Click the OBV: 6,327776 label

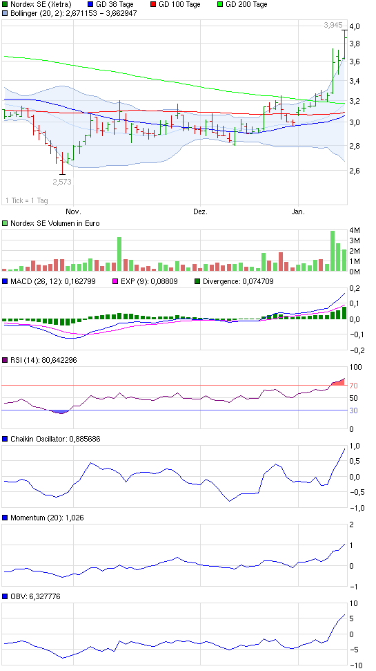click(35, 596)
